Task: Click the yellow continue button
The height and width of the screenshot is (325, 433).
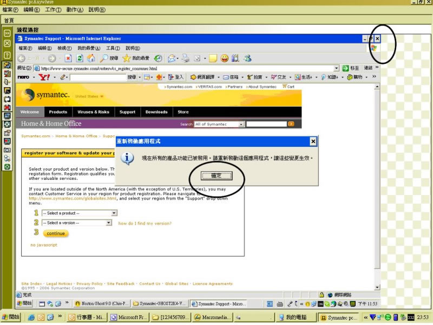Action: pyautogui.click(x=56, y=233)
